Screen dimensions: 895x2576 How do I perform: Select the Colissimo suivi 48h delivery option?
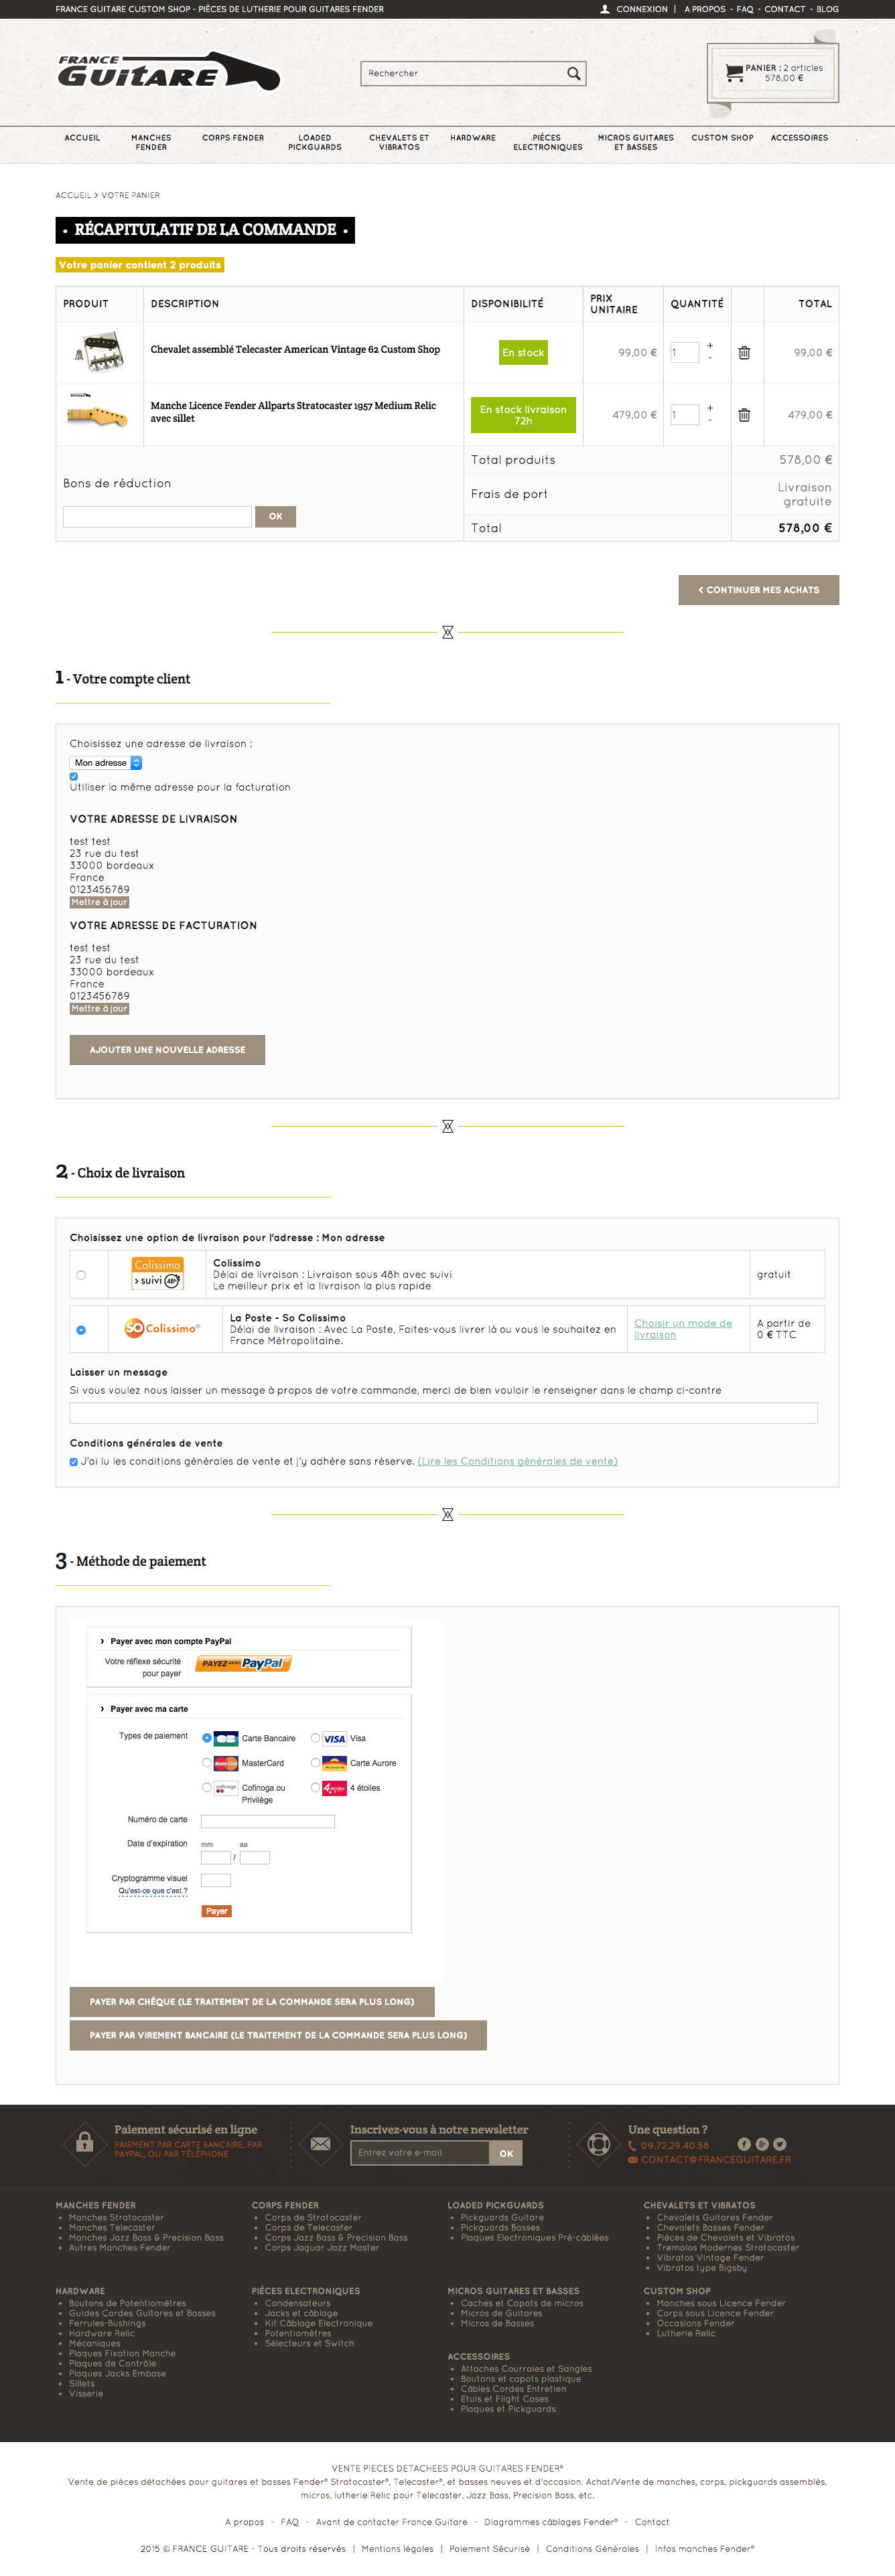[81, 1275]
